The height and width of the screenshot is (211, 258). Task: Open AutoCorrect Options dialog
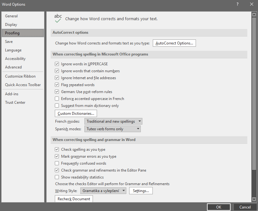pos(174,43)
